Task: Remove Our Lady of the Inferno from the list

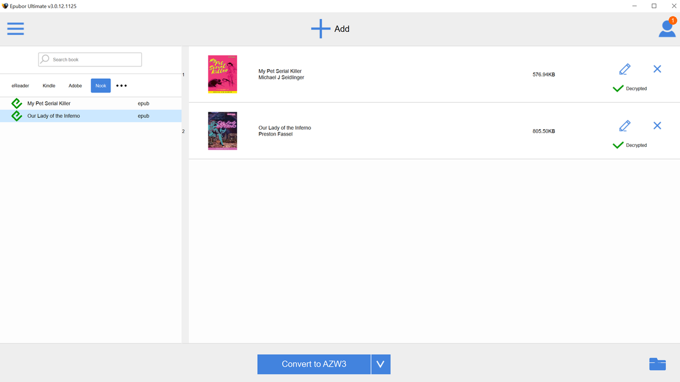Action: click(657, 125)
